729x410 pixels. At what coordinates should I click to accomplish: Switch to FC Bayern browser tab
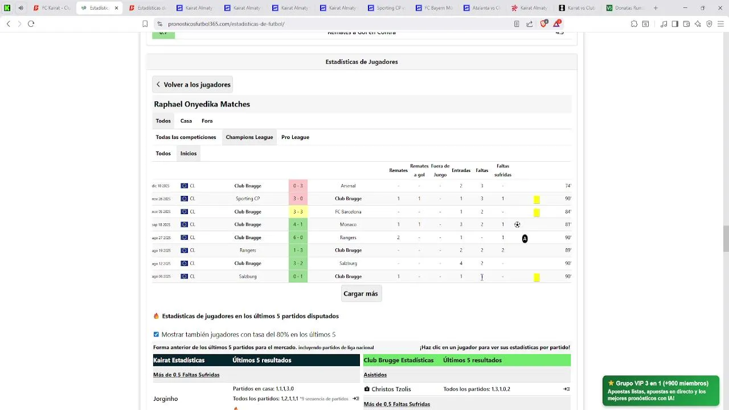434,8
